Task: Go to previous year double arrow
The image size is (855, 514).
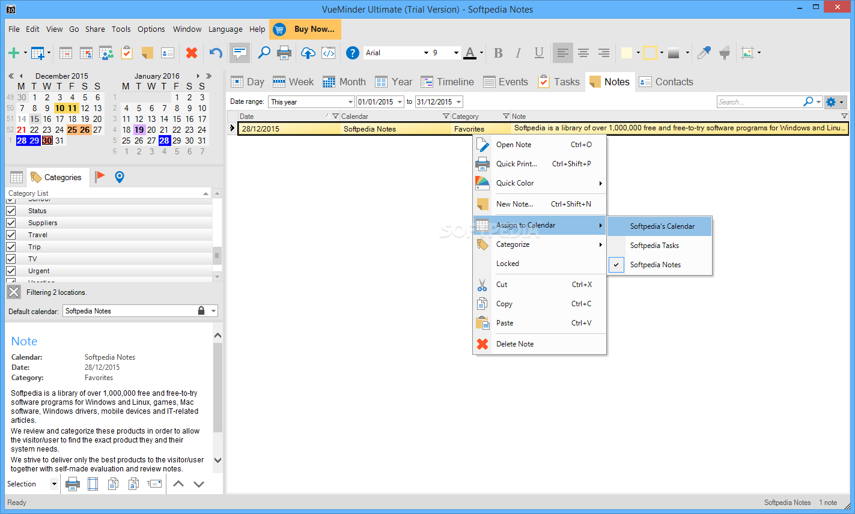Action: pos(10,76)
